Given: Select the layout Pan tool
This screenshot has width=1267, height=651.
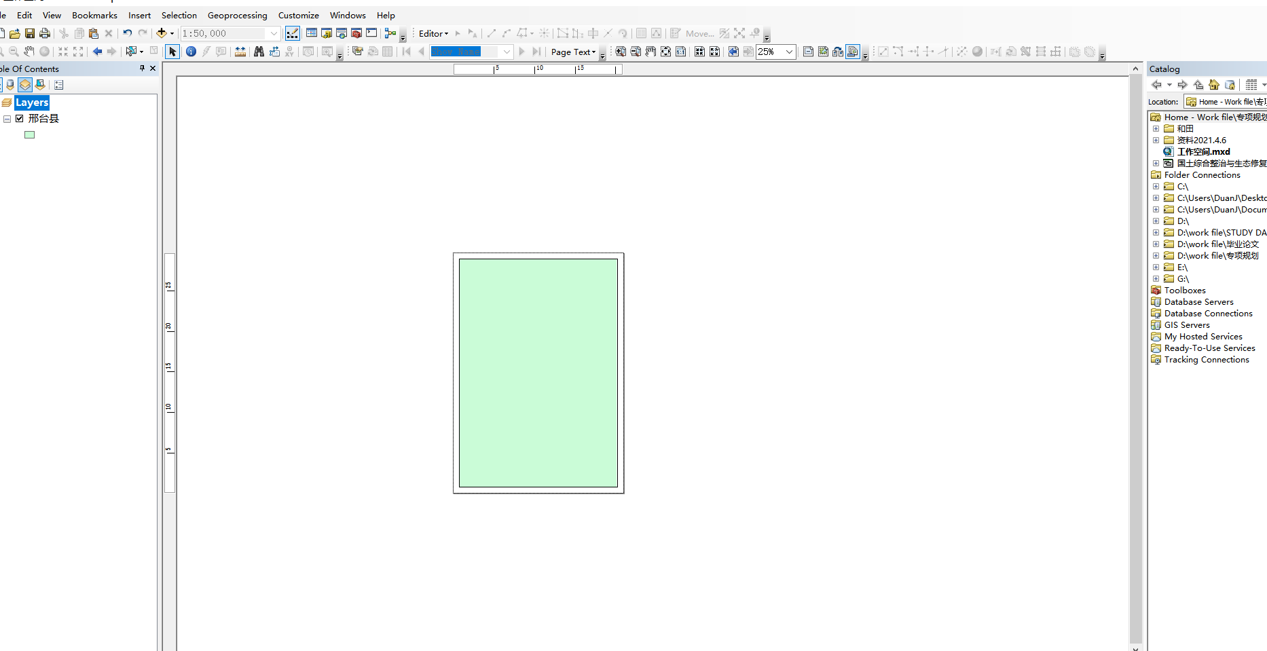Looking at the screenshot, I should 650,52.
